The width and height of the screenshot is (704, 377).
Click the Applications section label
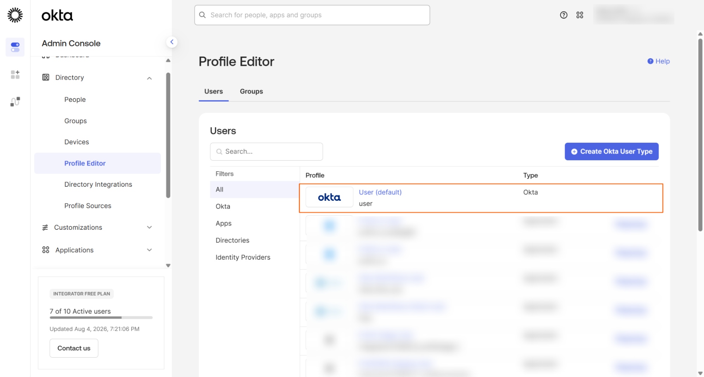coord(74,250)
